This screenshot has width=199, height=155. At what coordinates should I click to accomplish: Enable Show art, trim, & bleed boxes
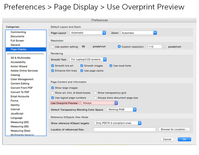pyautogui.click(x=52, y=93)
